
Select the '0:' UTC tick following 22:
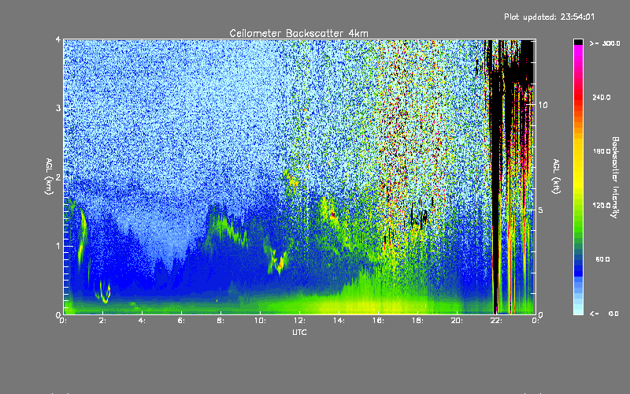[x=535, y=321]
